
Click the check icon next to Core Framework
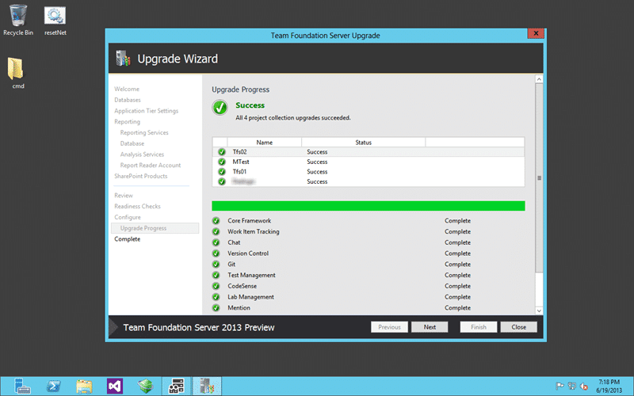click(x=216, y=221)
